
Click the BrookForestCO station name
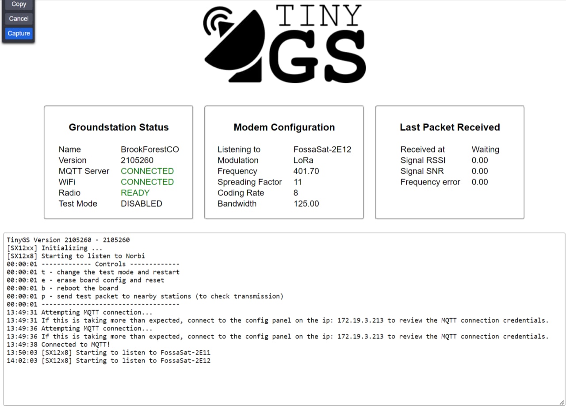click(x=150, y=150)
